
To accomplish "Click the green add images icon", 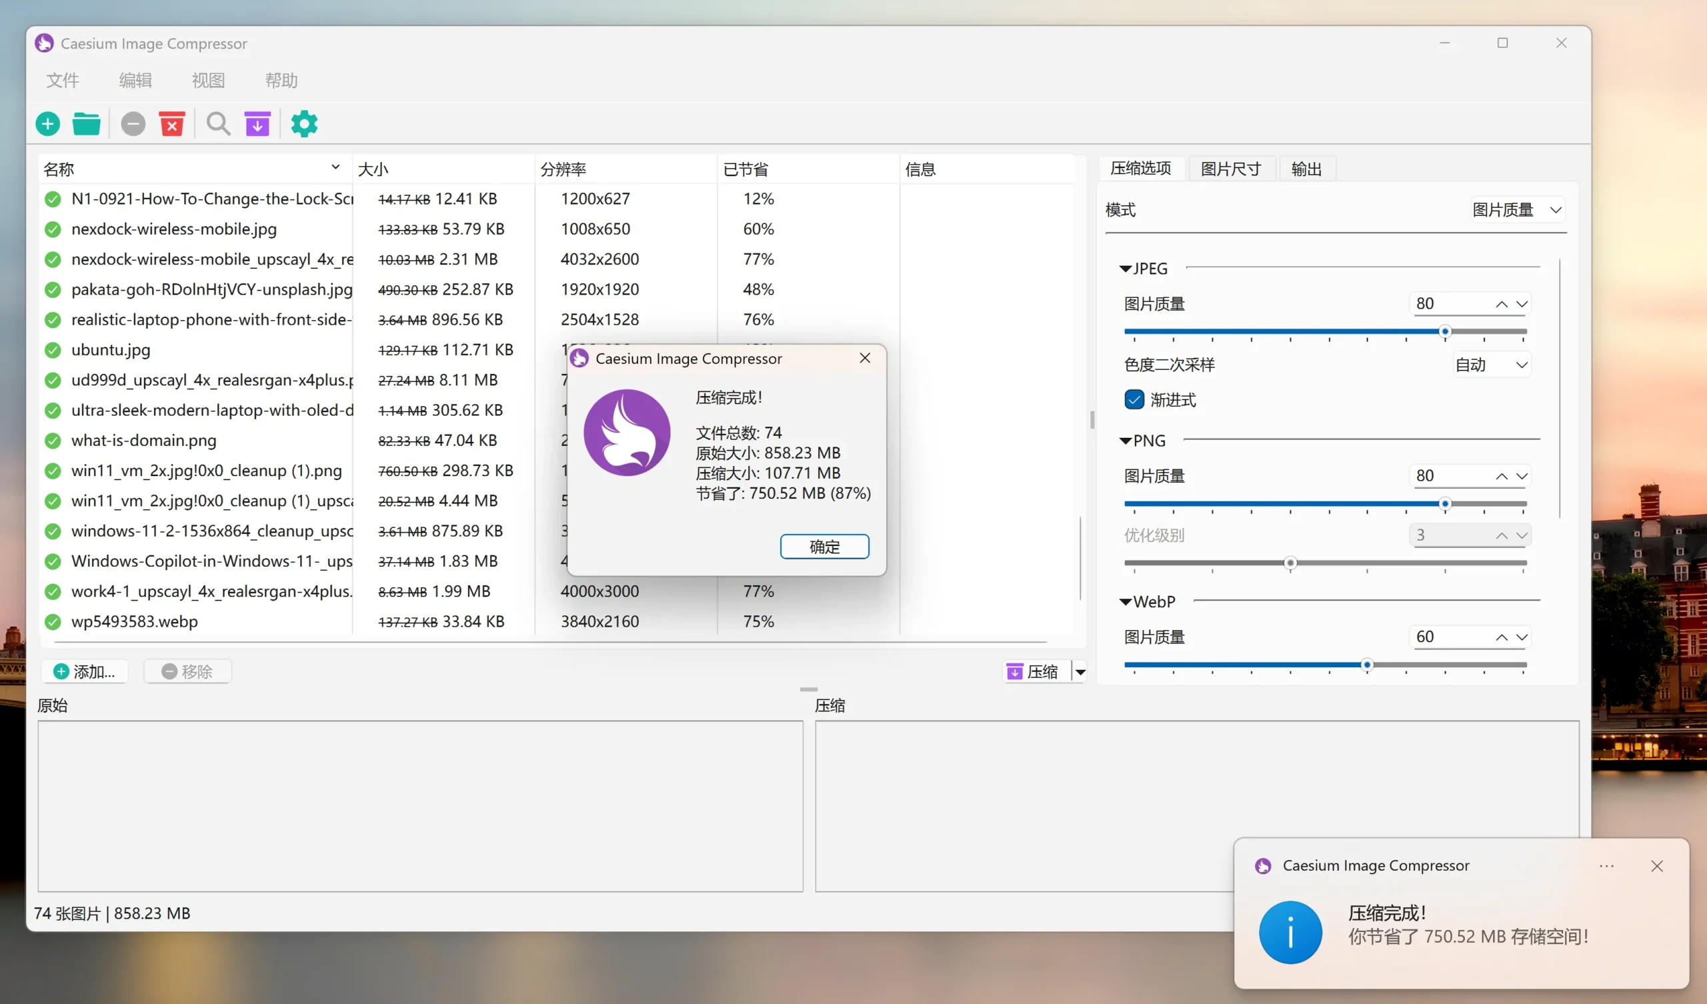I will (47, 123).
